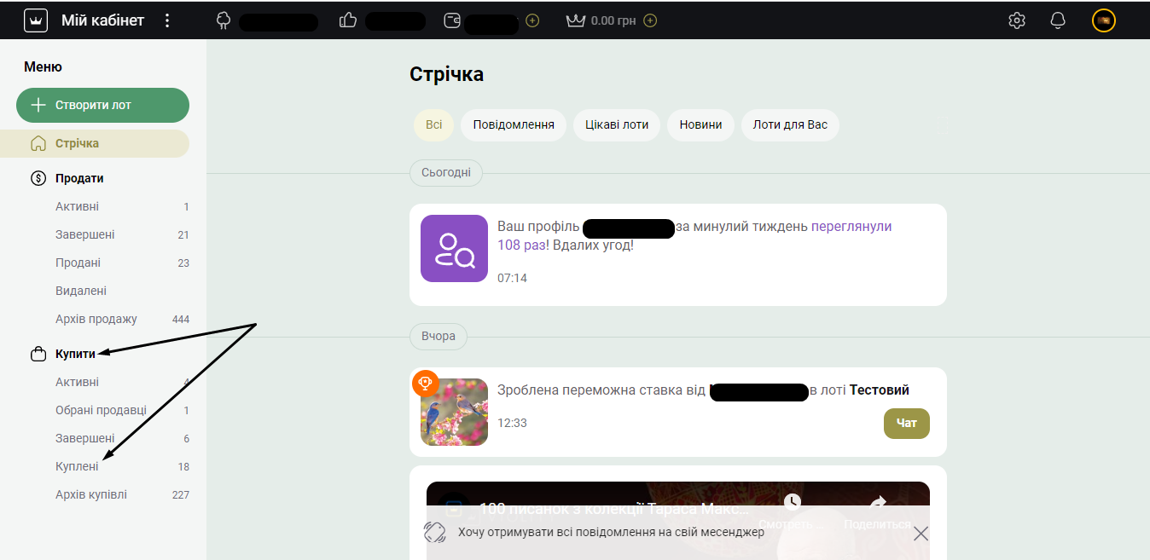This screenshot has width=1150, height=560.
Task: Click the video Смотреть позже clock icon
Action: (x=793, y=502)
